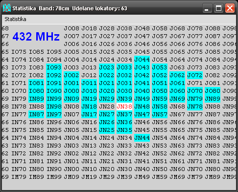Screen dimensions: 238x192
Task: Minimize the Statistika window
Action: (x=207, y=8)
